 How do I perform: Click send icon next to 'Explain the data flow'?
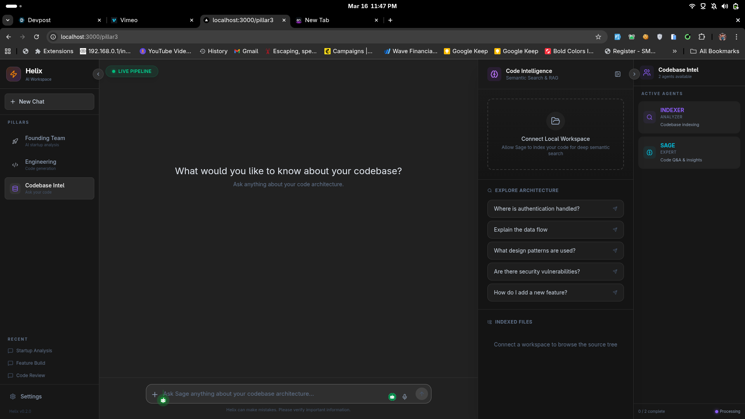tap(615, 230)
